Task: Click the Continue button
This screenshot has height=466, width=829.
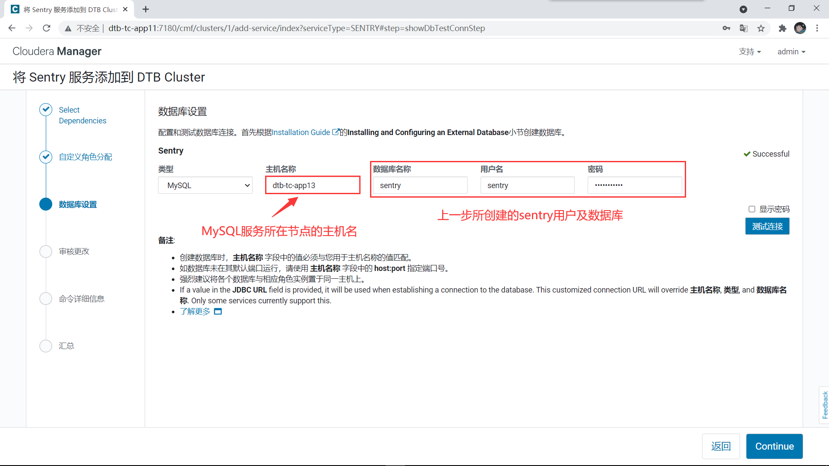Action: pos(775,446)
